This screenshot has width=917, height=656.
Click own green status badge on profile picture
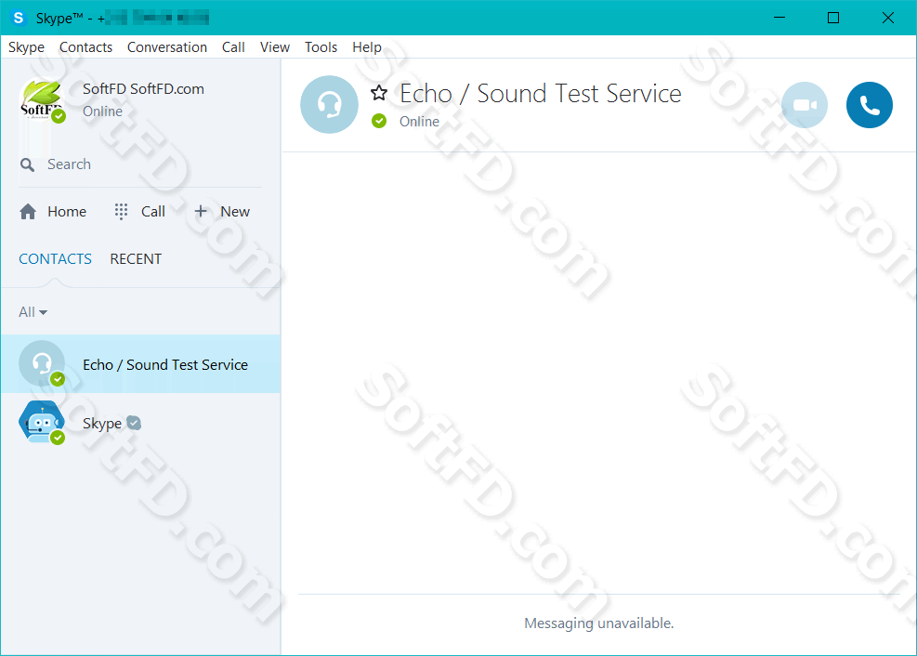coord(59,116)
